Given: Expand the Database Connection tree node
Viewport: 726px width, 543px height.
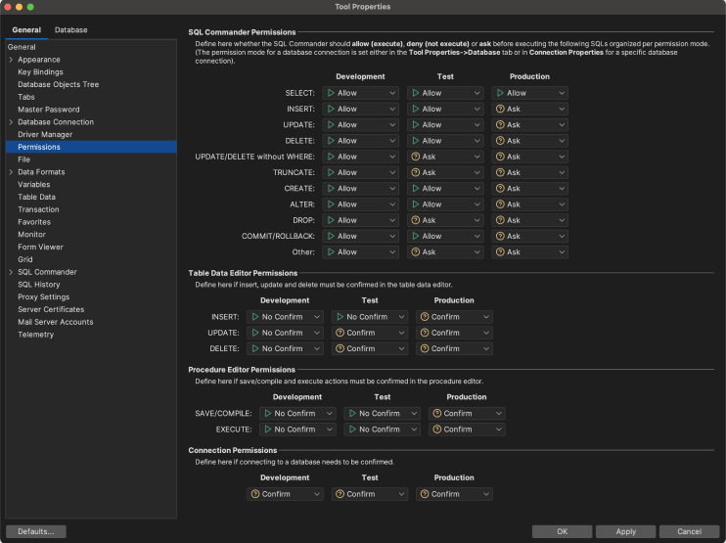Looking at the screenshot, I should [x=11, y=122].
